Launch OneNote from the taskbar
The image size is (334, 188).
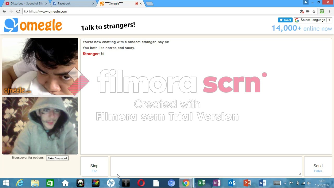tap(217, 183)
